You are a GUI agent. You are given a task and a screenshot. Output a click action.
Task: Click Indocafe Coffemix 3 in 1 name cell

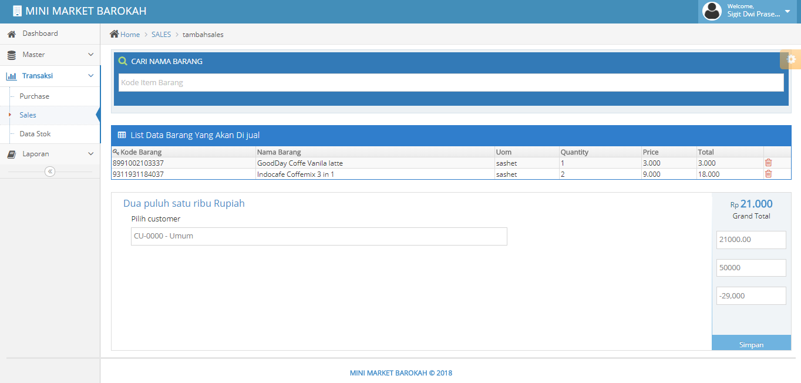tap(375, 174)
